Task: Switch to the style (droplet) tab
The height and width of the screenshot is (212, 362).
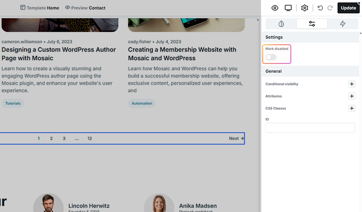Action: [x=281, y=24]
